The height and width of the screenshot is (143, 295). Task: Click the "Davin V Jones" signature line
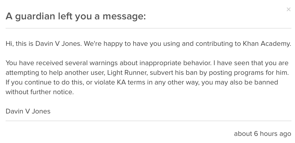point(28,111)
